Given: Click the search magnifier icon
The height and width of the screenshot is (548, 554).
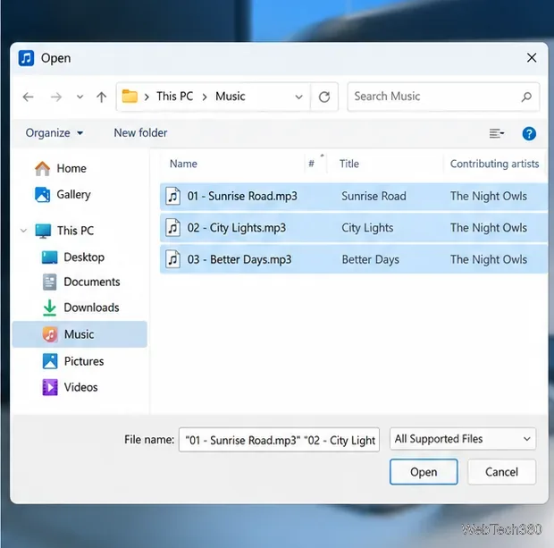Looking at the screenshot, I should pyautogui.click(x=526, y=97).
